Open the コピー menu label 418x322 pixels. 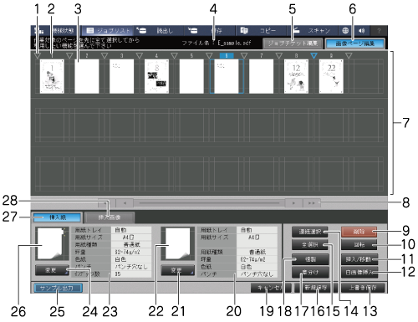(268, 31)
